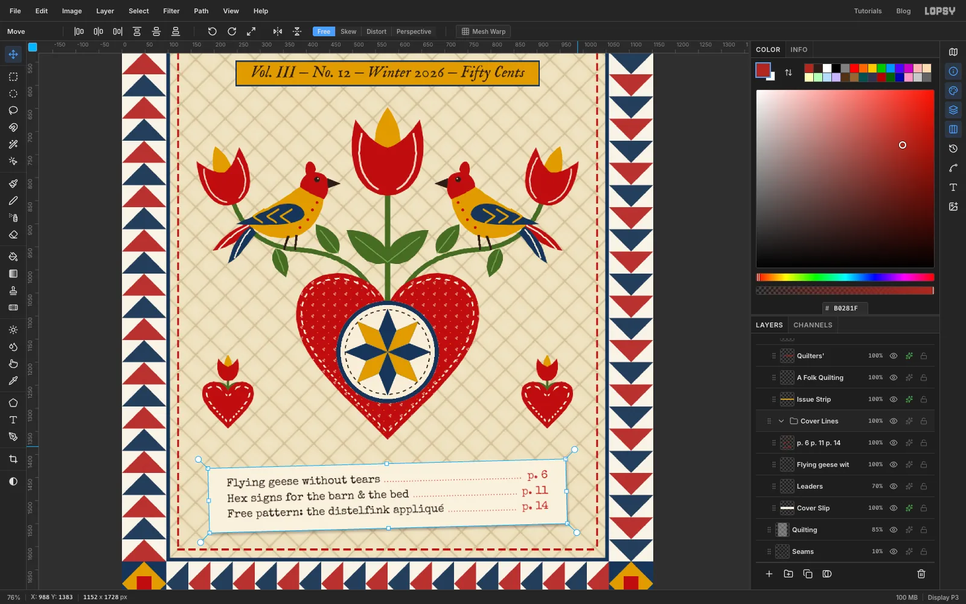
Task: Rotate counterclockwise with the toolbar icon
Action: [213, 31]
